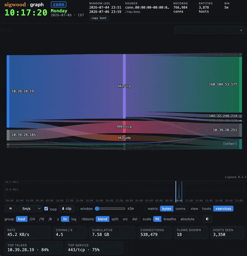Select the 160.104.53.177 destination node
This screenshot has height=256, width=247.
click(240, 84)
